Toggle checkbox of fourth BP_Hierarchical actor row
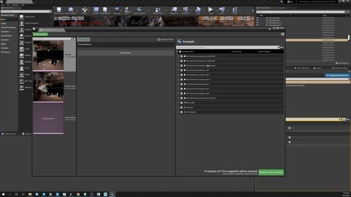This screenshot has height=197, width=351. tap(182, 70)
